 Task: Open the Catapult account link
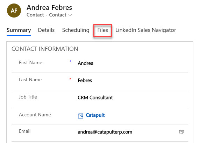coord(95,115)
